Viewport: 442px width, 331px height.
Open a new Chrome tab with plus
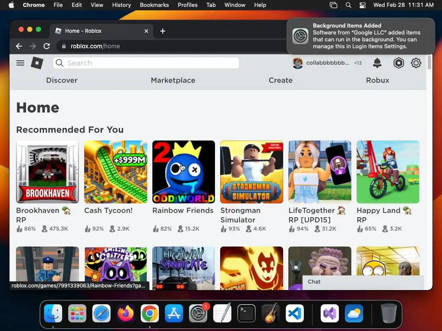[163, 31]
